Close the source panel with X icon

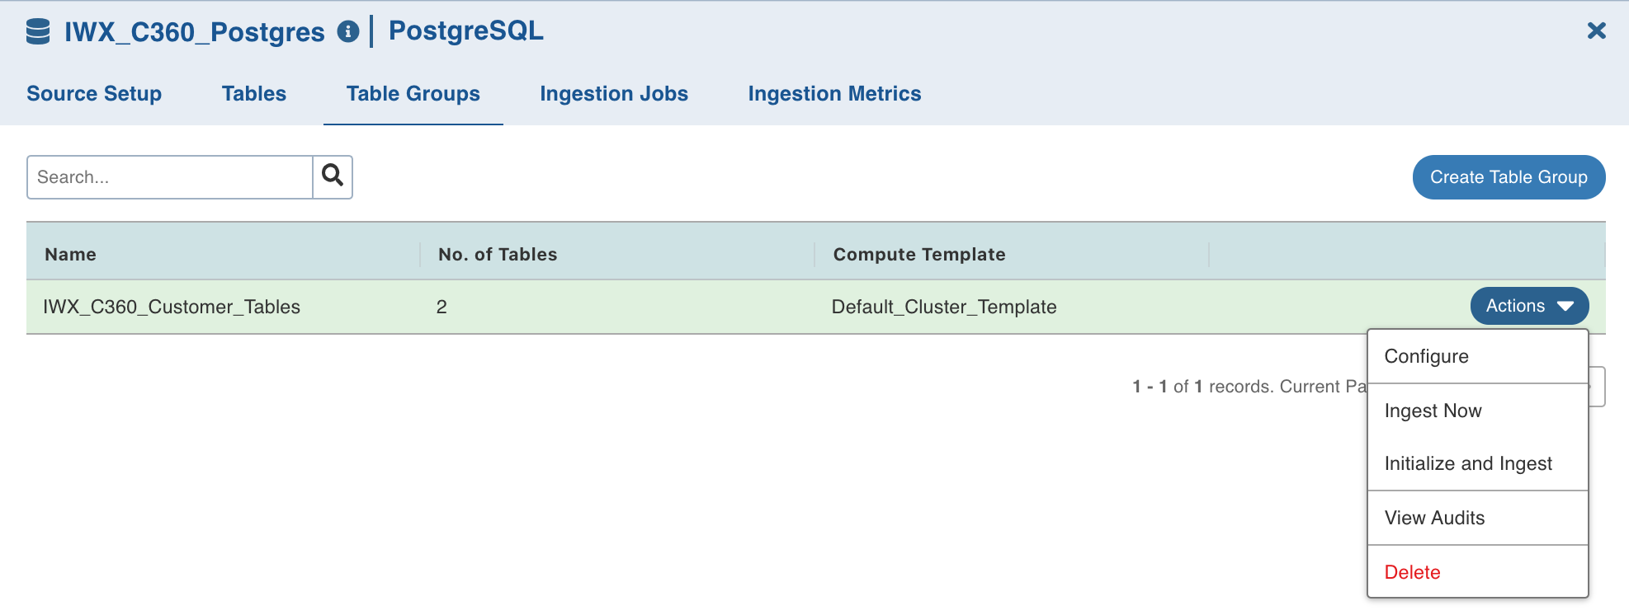click(x=1596, y=31)
